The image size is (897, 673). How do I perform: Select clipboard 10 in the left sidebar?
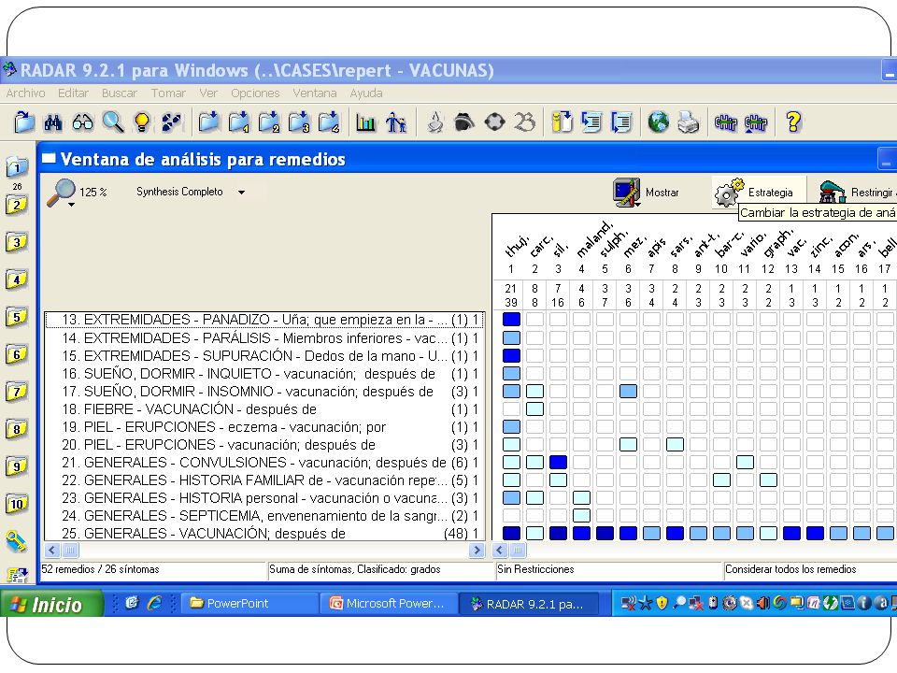point(17,504)
